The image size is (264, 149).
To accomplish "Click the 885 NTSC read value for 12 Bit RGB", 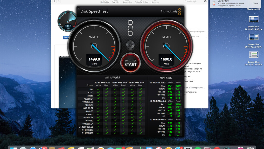I will pyautogui.click(x=178, y=126).
